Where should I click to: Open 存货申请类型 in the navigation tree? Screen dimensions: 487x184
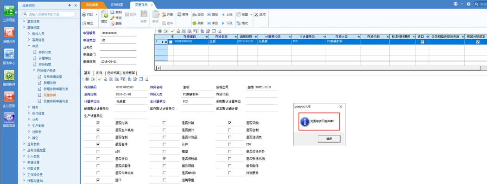point(53,77)
